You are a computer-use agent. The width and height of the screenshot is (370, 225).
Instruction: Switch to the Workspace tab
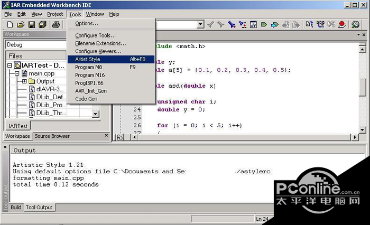(17, 136)
